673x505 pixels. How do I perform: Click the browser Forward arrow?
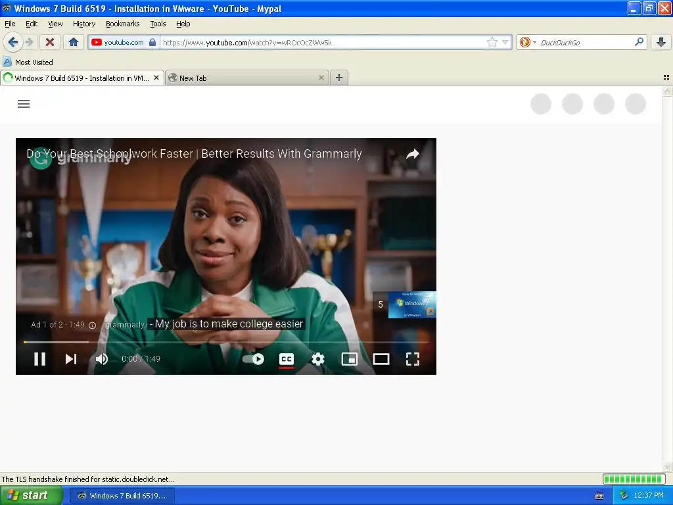coord(29,42)
